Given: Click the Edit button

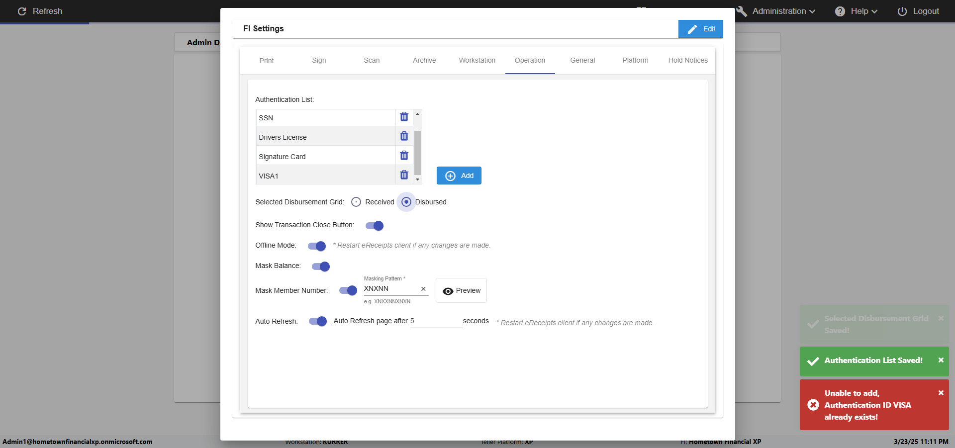Looking at the screenshot, I should (700, 29).
